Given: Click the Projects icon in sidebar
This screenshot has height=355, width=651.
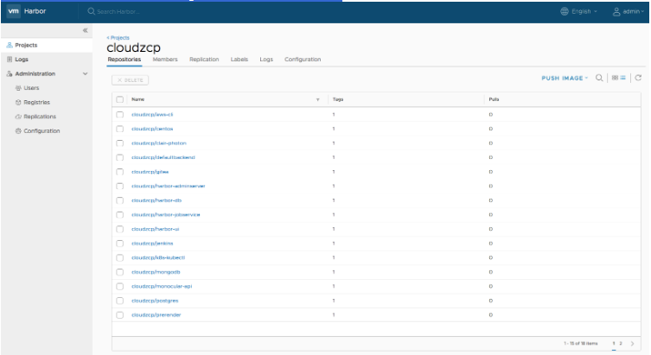Looking at the screenshot, I should 10,45.
